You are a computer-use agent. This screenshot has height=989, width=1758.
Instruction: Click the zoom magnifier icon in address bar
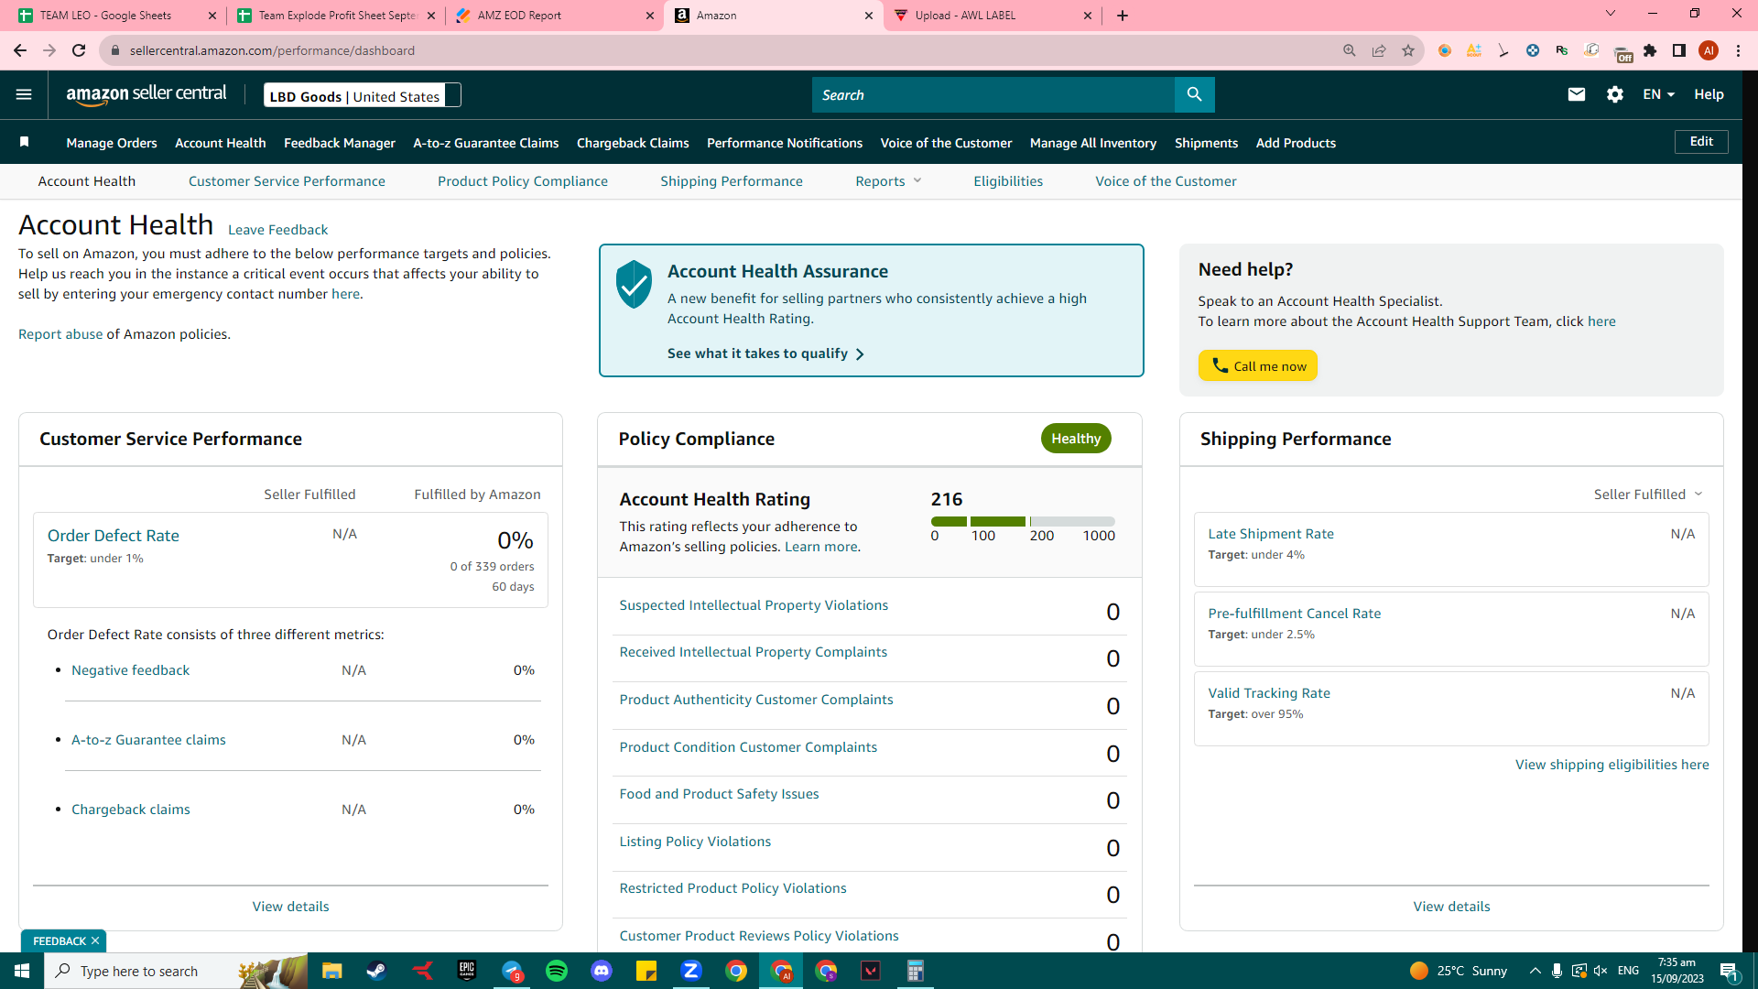point(1350,50)
